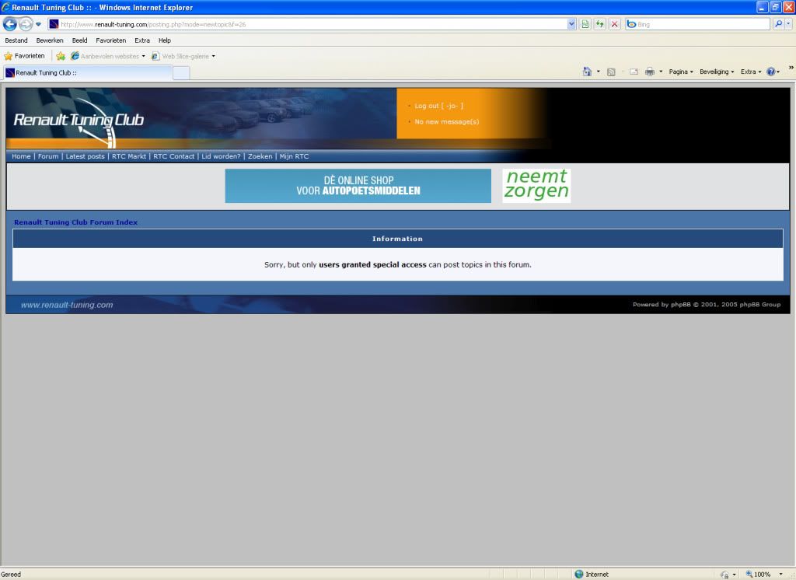Select the Renault Tuning Club browser tab
The image size is (796, 580).
[88, 72]
